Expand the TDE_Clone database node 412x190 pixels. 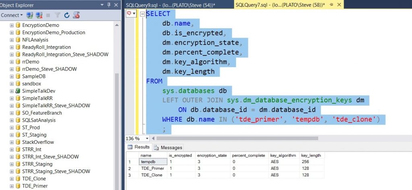12,179
